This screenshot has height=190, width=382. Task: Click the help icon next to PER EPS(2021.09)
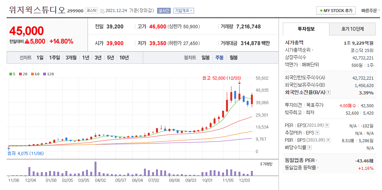click(327, 126)
